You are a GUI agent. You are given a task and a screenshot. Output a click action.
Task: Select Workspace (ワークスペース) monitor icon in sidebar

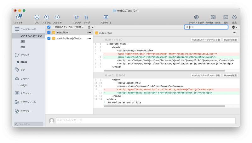[x=17, y=29]
